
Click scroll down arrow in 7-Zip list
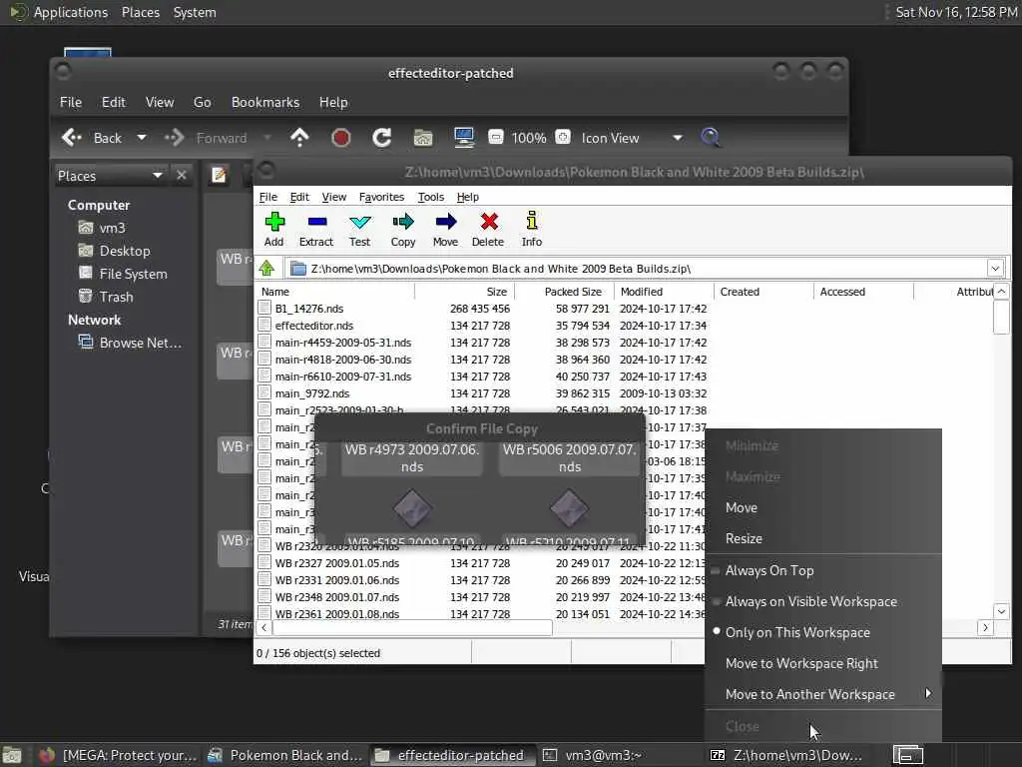point(1002,611)
